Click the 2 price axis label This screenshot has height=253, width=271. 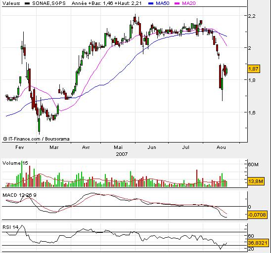(x=250, y=48)
